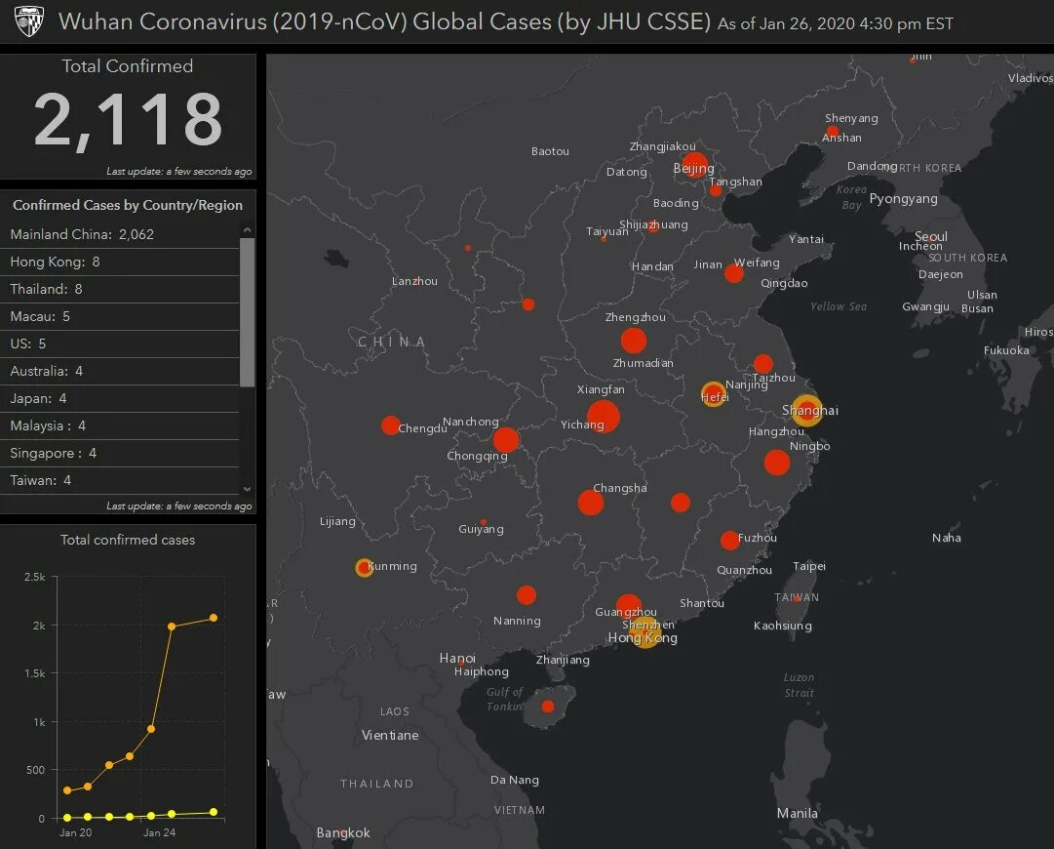Click the red circle below Ningbo
Screen dimensions: 1054x849
776,463
